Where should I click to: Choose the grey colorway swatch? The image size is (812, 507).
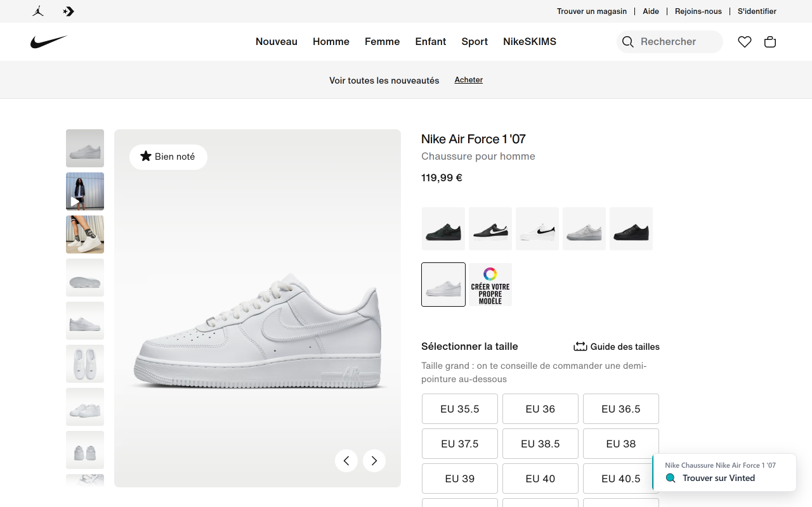[x=584, y=229]
